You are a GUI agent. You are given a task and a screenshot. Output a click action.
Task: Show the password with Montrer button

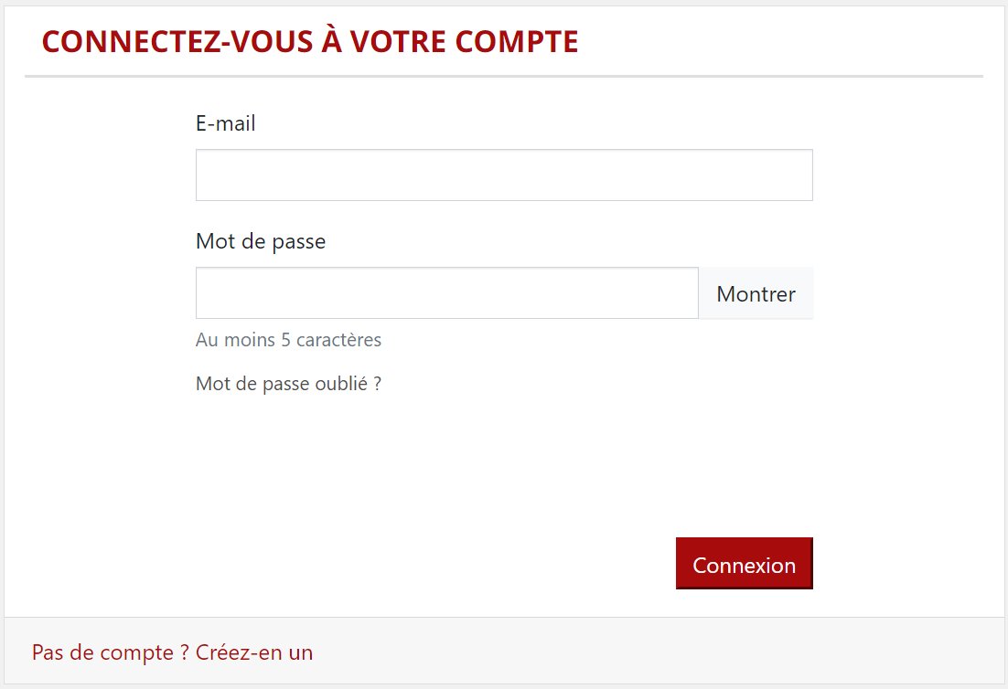coord(756,292)
